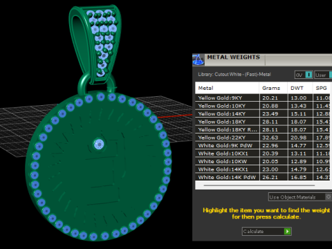Select the White Gold:10KX1 row
332x249 pixels.
click(x=263, y=154)
